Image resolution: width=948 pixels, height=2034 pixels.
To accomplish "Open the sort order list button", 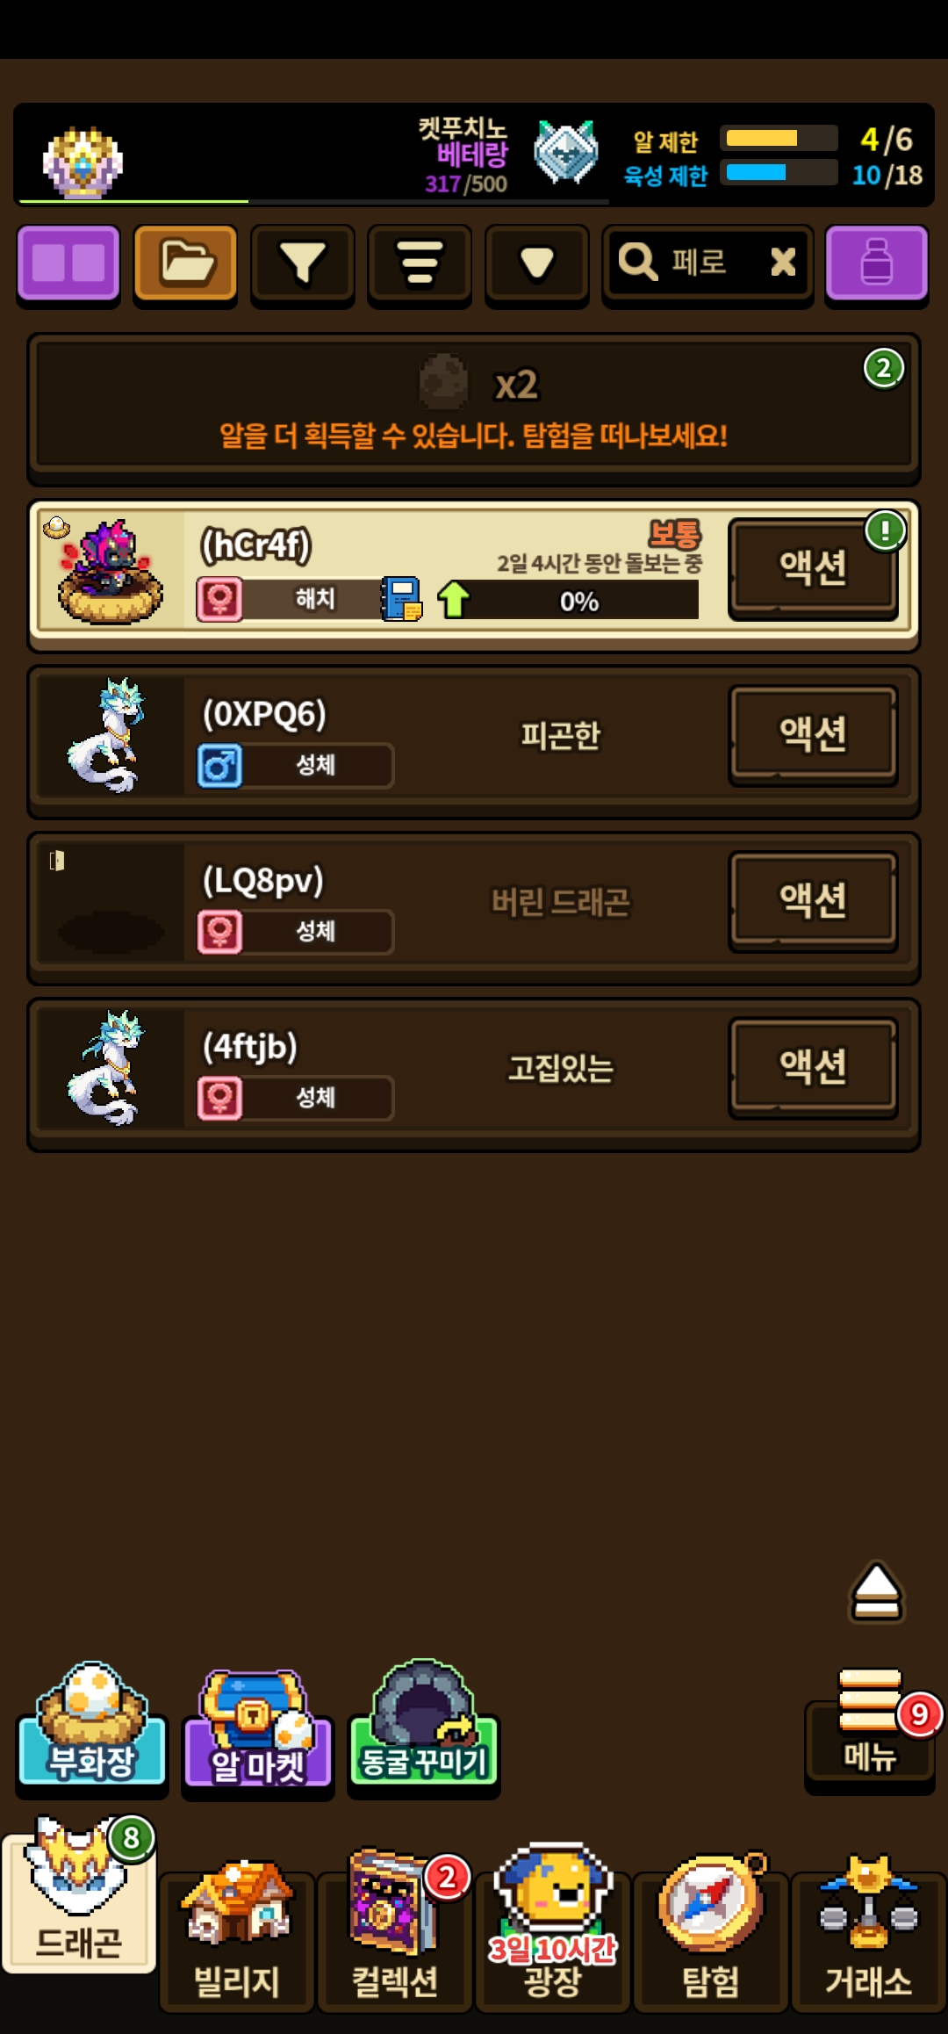I will (x=420, y=263).
